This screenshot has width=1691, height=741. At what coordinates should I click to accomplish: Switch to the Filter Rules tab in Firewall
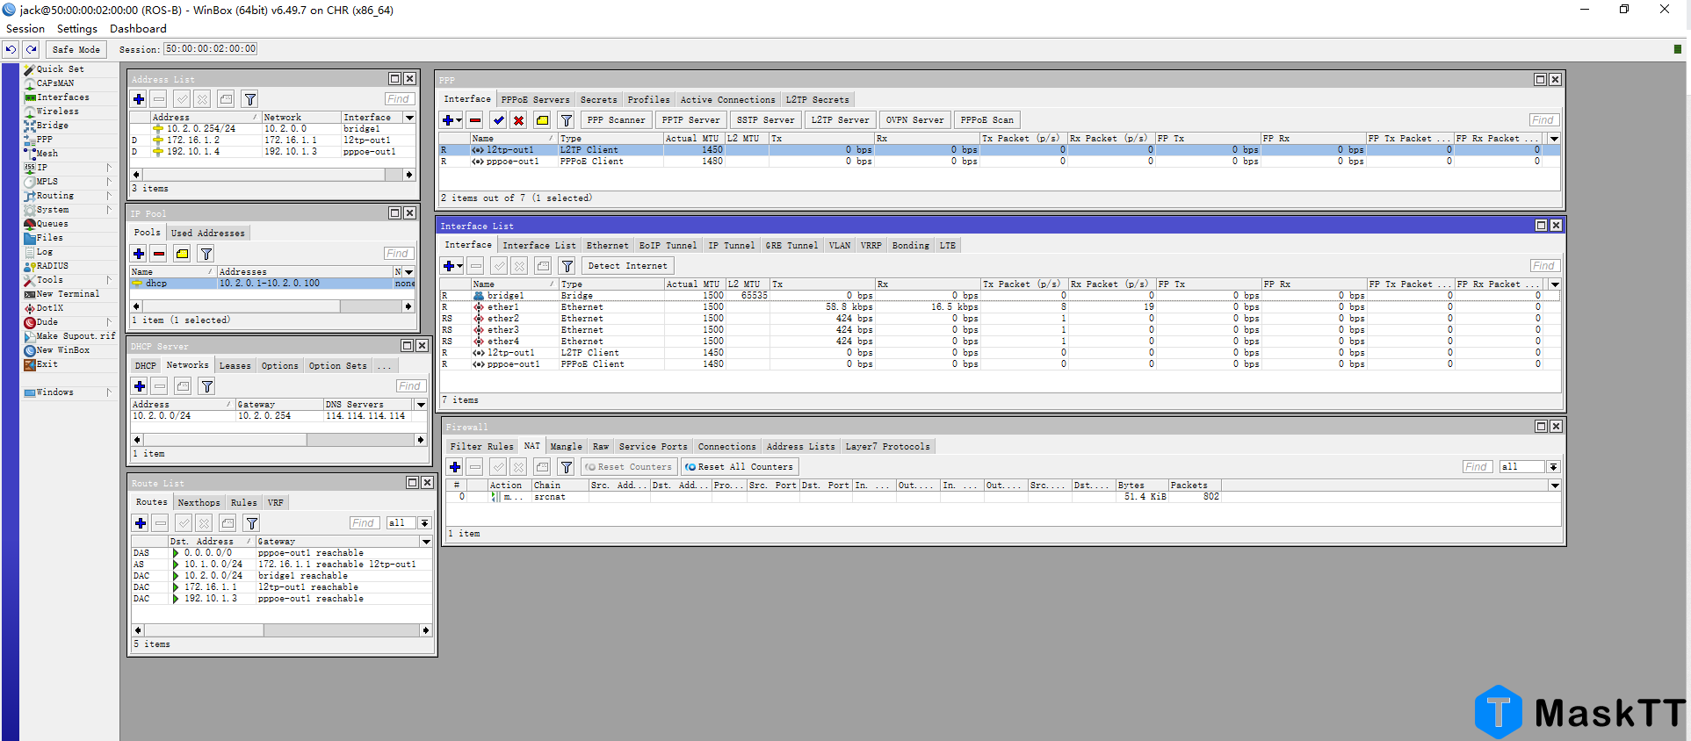click(x=481, y=446)
